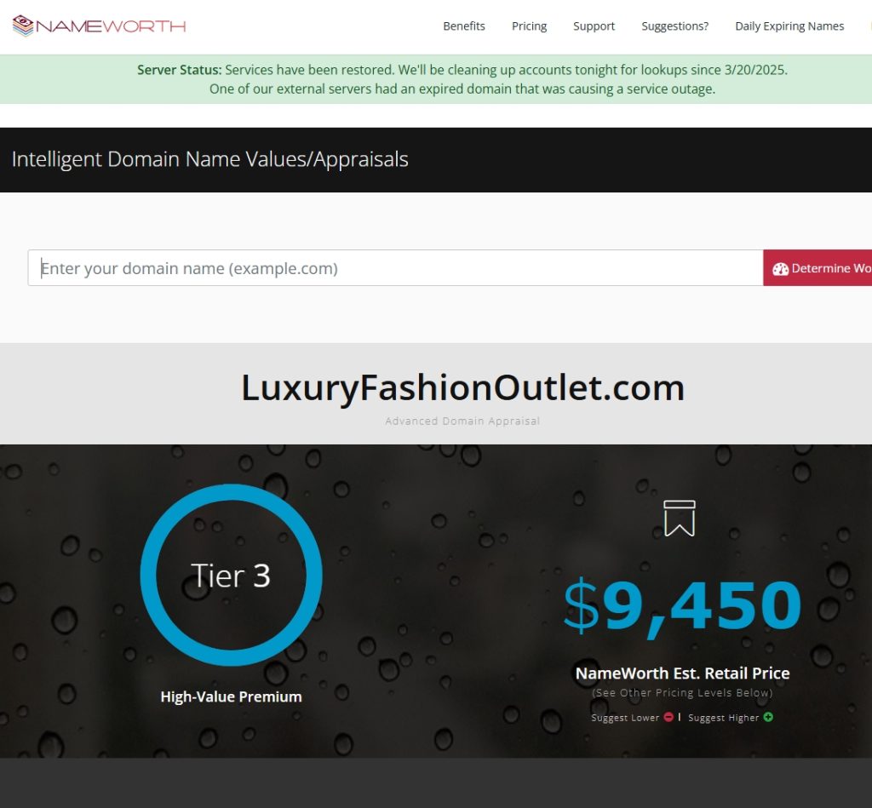The width and height of the screenshot is (872, 808).
Task: Click the speedometer icon on Determine Worth
Action: [x=780, y=269]
